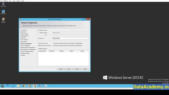Click the Instance Name column header
Screen dimensions: 169x95
coord(43,51)
